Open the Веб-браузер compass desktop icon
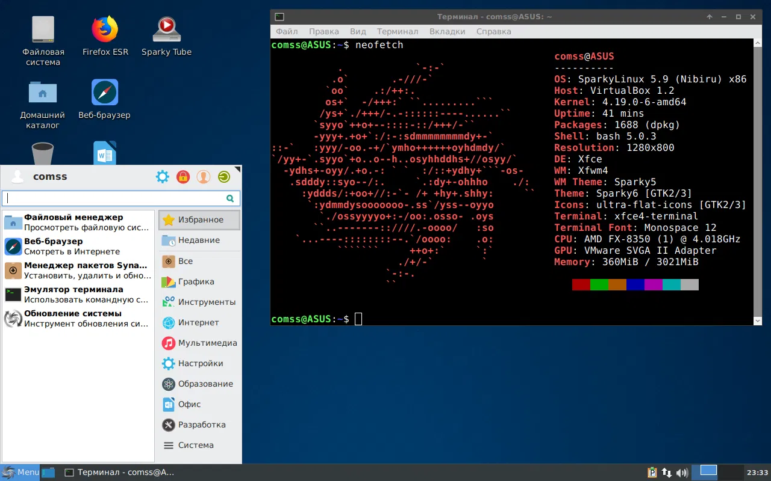This screenshot has height=481, width=771. point(104,100)
